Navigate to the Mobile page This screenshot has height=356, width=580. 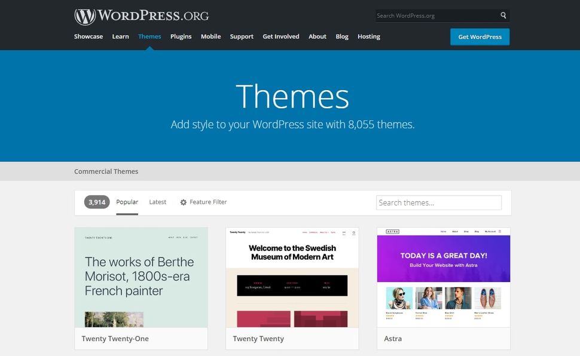(x=211, y=36)
